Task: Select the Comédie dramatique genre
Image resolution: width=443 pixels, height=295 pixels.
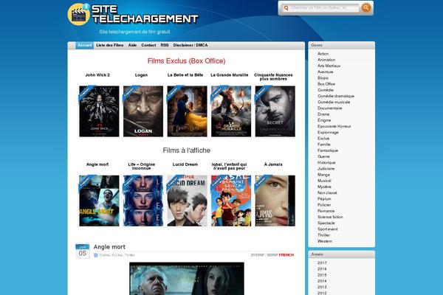Action: click(x=336, y=96)
